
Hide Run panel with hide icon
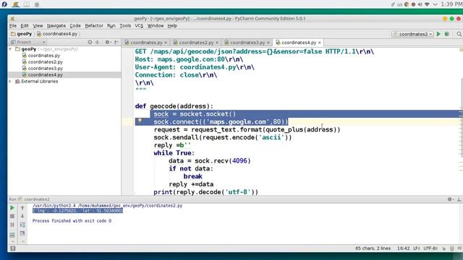(459, 199)
